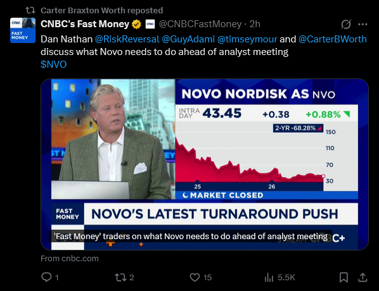The image size is (379, 291).
Task: Click the gold verified badge
Action: click(x=136, y=24)
